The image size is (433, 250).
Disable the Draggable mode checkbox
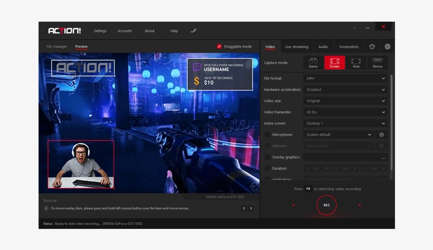click(x=219, y=46)
